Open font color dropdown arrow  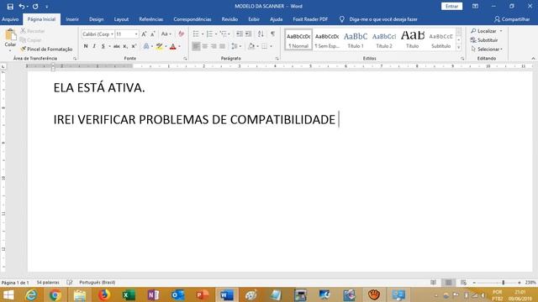tap(179, 46)
